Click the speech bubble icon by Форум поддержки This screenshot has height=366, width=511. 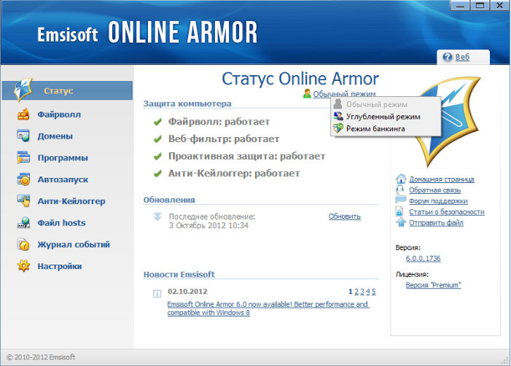tap(400, 200)
